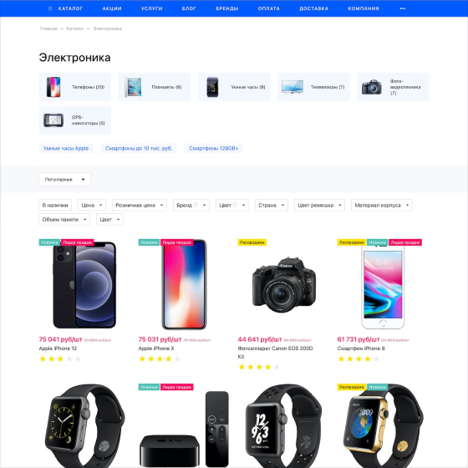
Task: Open GPS-навигаторы category icon
Action: pos(53,120)
